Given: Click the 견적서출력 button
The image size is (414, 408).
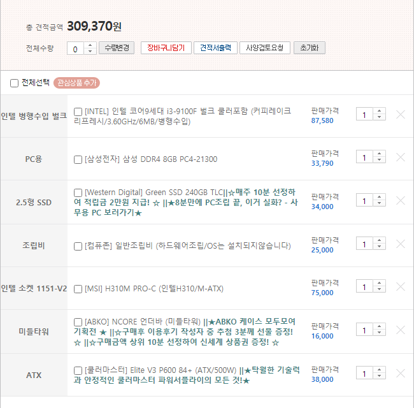Looking at the screenshot, I should [215, 48].
